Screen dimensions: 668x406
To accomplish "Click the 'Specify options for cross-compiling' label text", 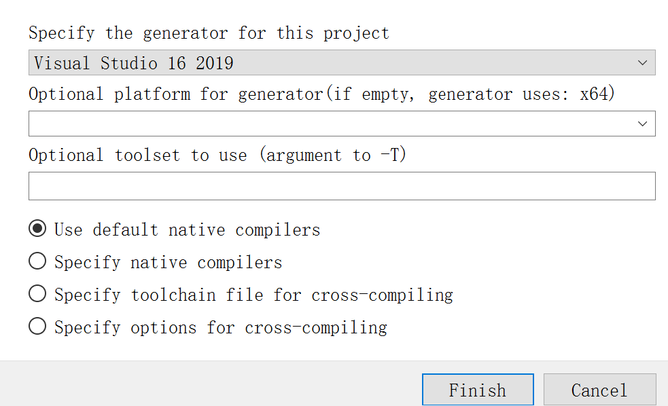I will tap(221, 327).
